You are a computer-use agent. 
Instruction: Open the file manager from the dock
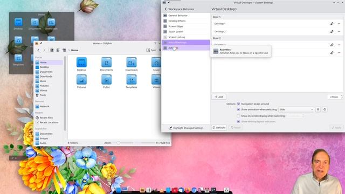[x=142, y=190]
